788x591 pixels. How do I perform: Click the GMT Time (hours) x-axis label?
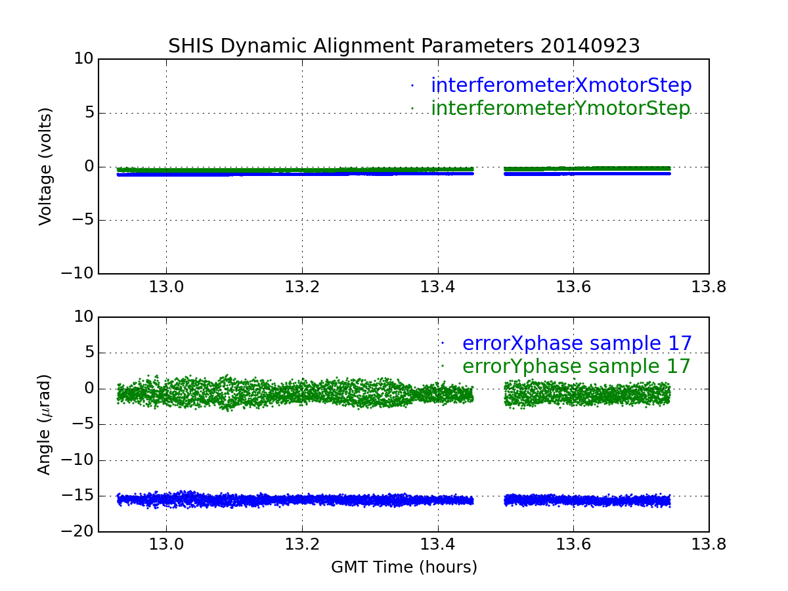(x=404, y=567)
